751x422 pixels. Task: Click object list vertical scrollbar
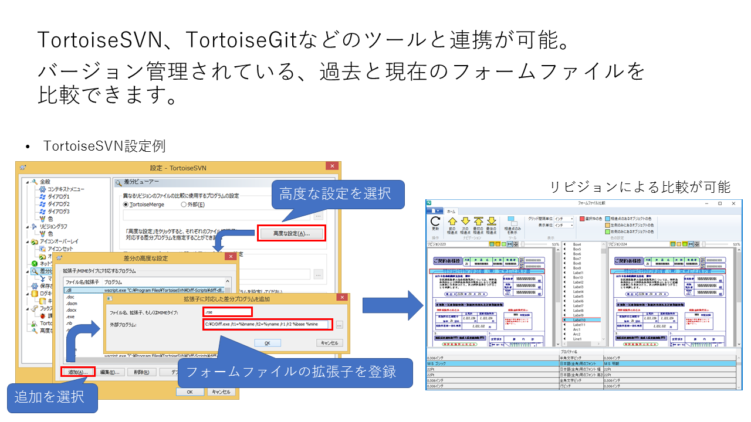[604, 292]
